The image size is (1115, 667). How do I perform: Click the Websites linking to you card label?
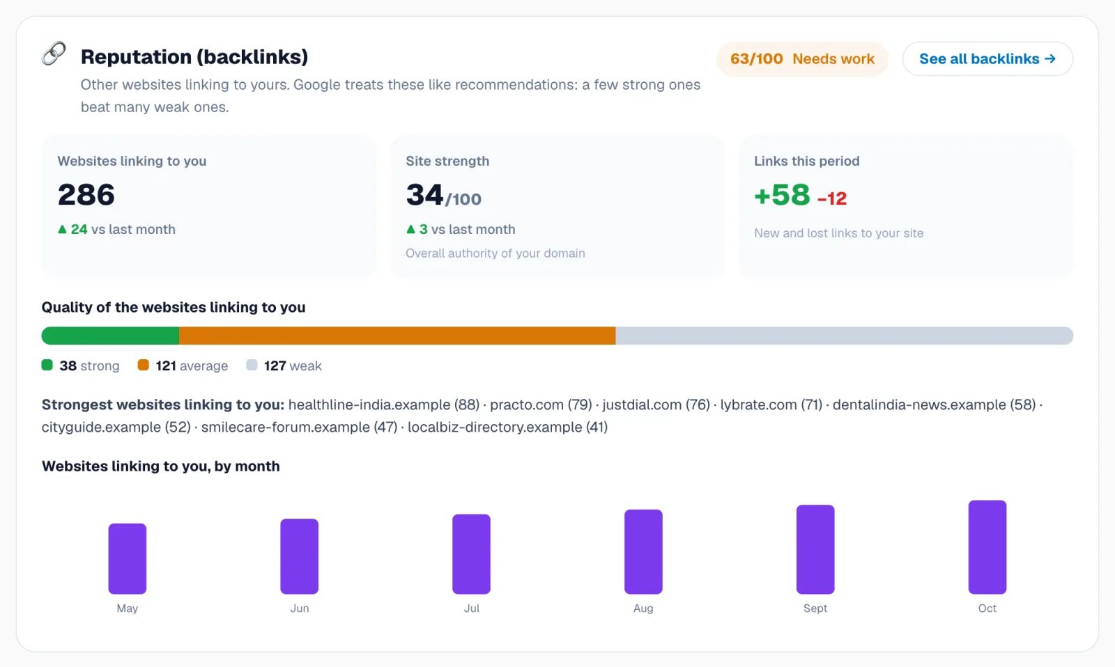[132, 161]
